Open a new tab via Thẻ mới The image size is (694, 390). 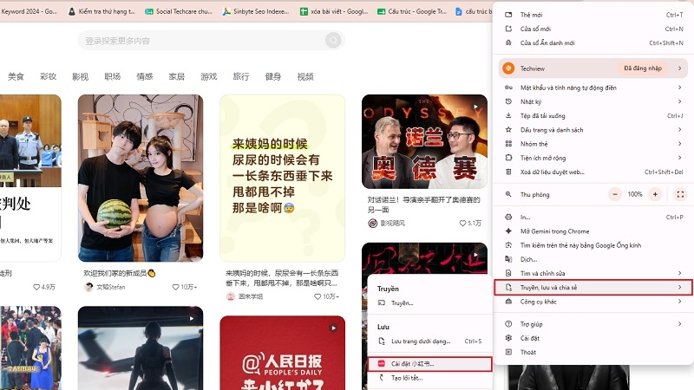(x=593, y=15)
